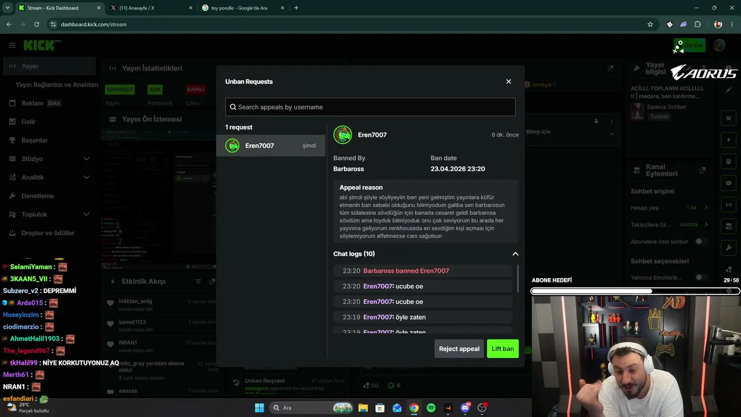Open File Explorer from taskbar

click(363, 408)
